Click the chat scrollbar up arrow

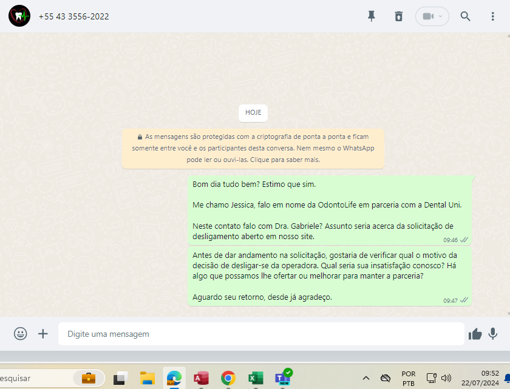[508, 35]
